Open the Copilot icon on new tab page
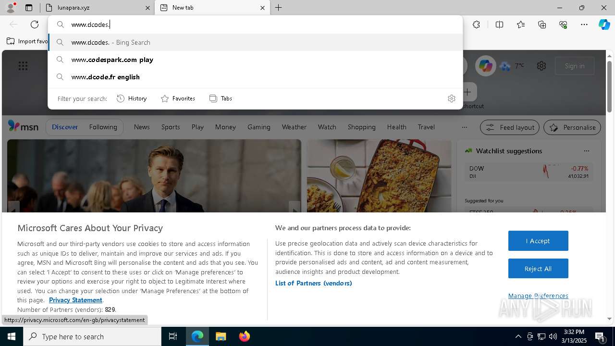The height and width of the screenshot is (346, 615). tap(485, 66)
